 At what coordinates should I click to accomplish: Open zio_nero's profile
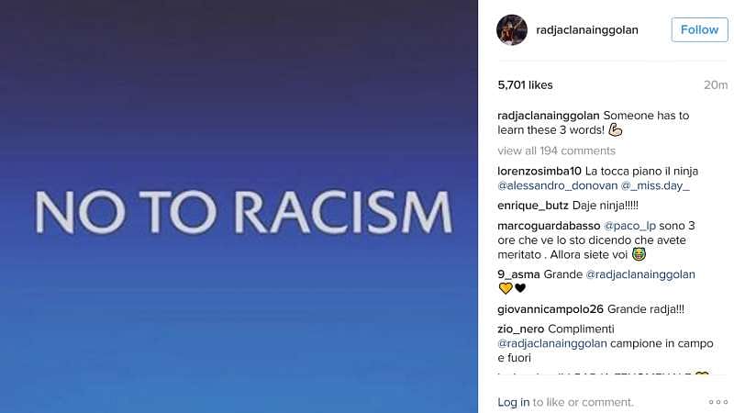point(520,329)
